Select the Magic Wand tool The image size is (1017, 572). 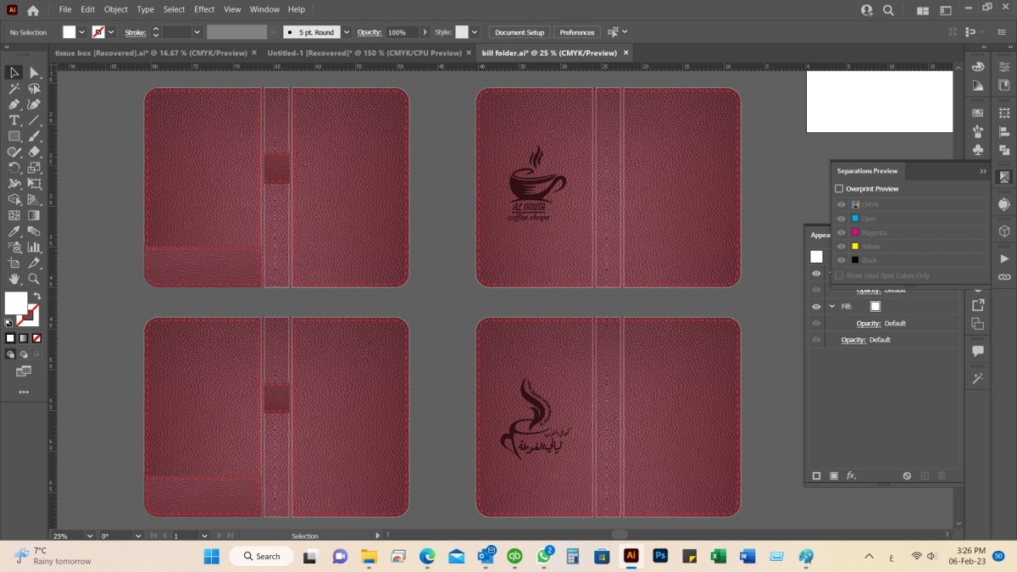point(14,88)
